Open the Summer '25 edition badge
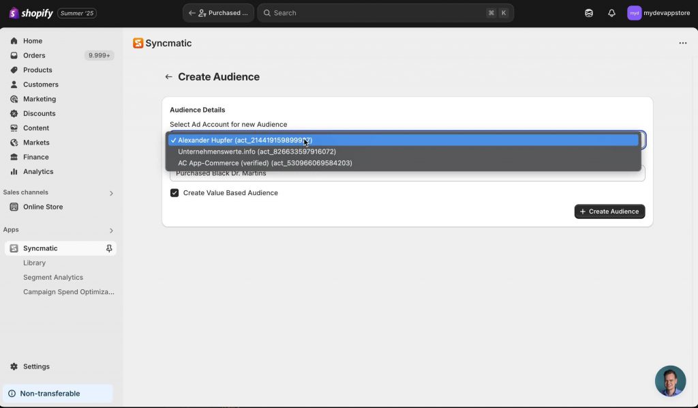Screen dimensions: 698x408 tap(77, 14)
